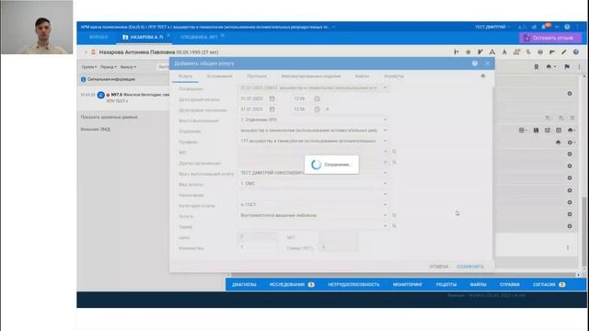
Task: Click the list icon next to Другая организация field
Action: [x=394, y=163]
